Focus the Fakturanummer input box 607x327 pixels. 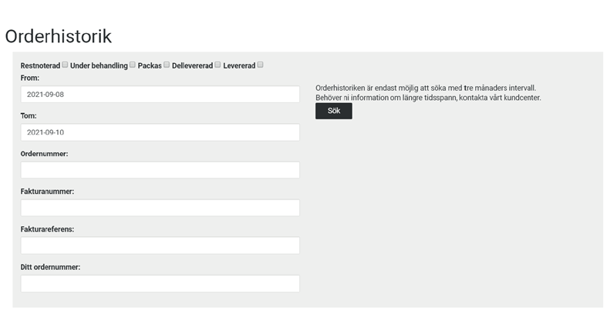coord(160,208)
